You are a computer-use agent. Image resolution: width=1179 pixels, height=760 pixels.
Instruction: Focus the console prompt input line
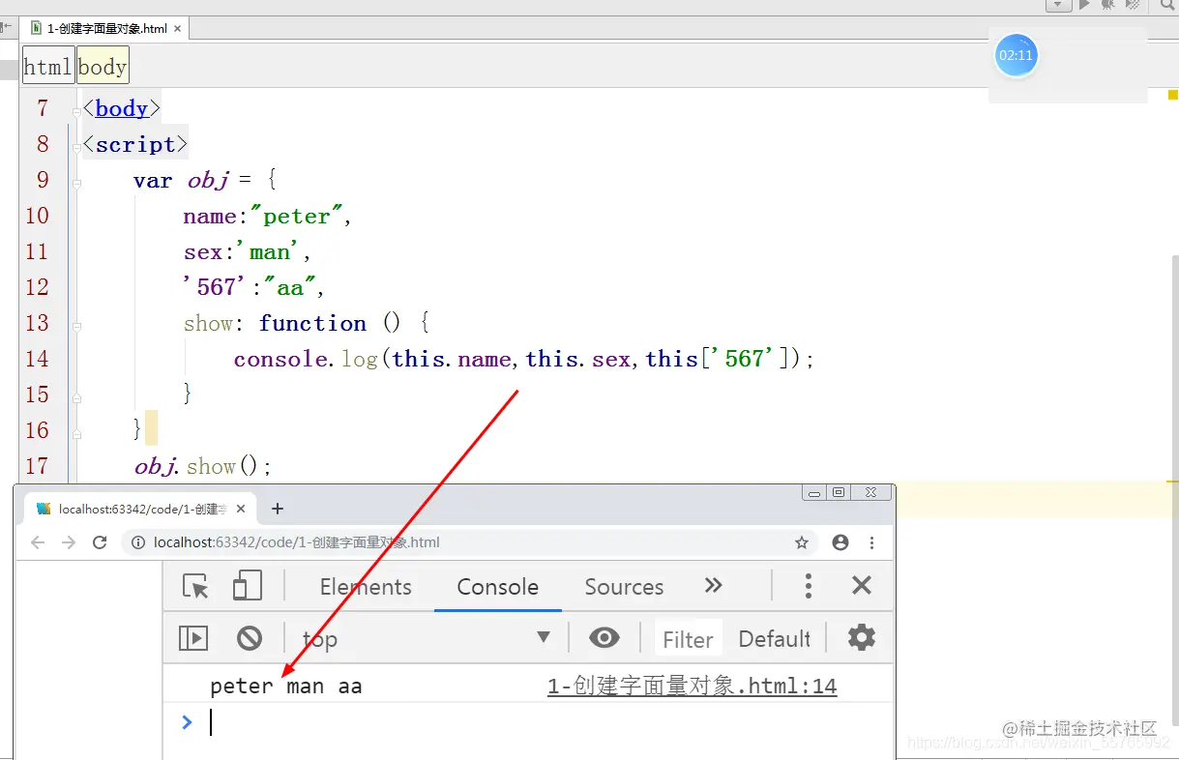(542, 722)
